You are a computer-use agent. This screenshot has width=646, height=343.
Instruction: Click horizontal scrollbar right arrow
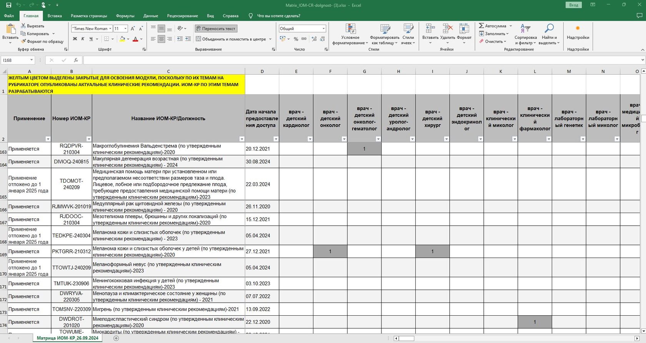coord(637,338)
